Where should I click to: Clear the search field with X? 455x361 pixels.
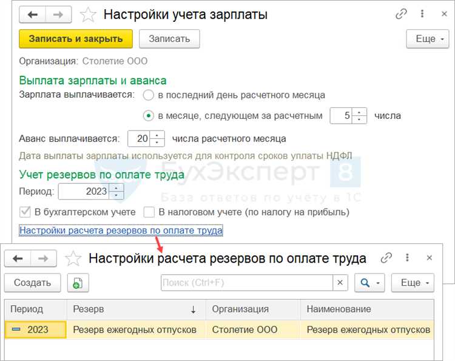pyautogui.click(x=340, y=283)
